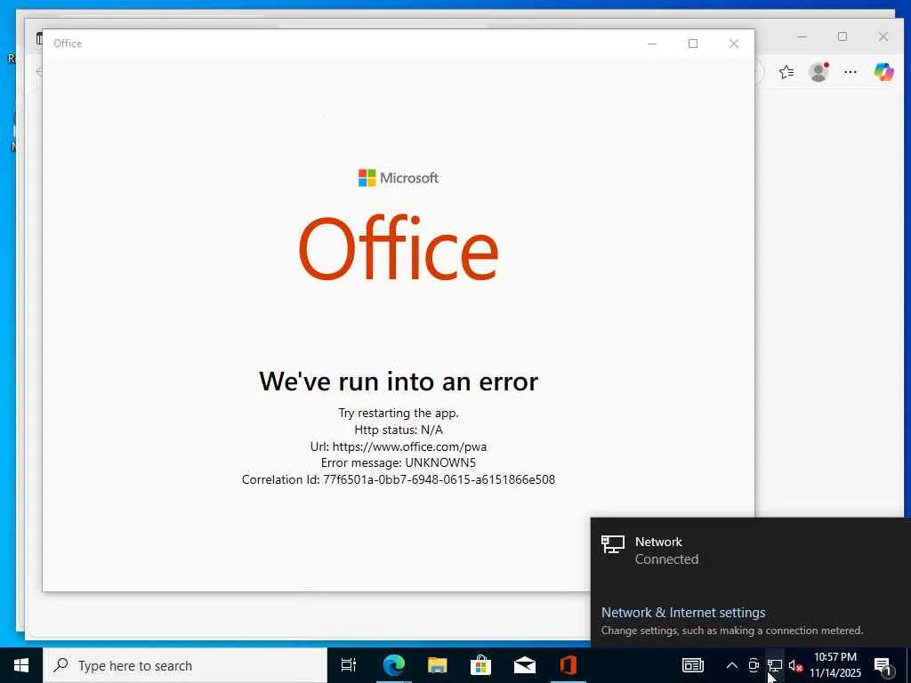Image resolution: width=911 pixels, height=683 pixels.
Task: Launch Microsoft Edge from the taskbar
Action: click(393, 665)
